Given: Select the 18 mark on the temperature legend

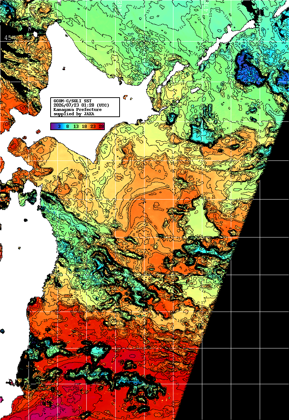Looking at the screenshot, I should point(85,127).
